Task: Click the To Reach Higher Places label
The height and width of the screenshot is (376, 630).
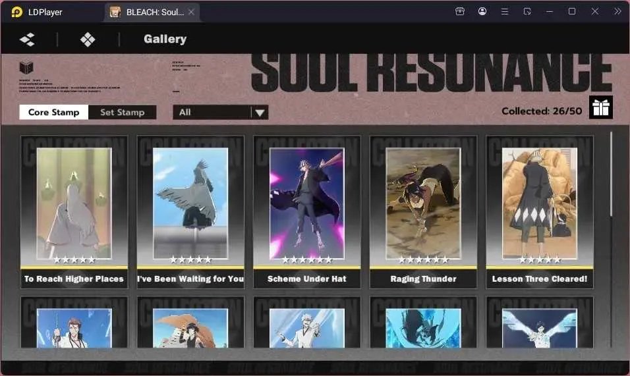Action: click(74, 279)
